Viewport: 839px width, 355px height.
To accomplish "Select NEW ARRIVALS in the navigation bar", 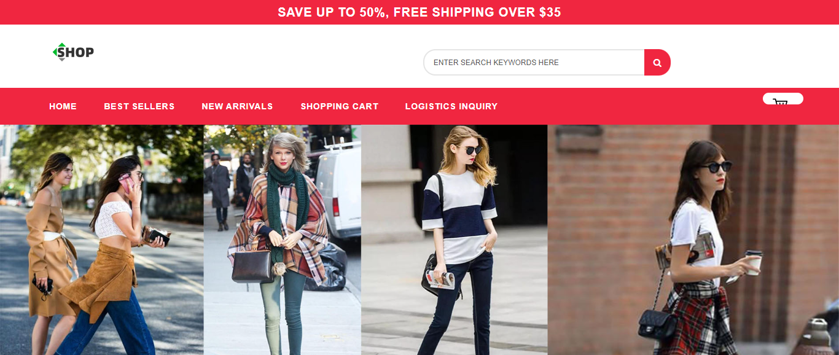I will click(237, 106).
